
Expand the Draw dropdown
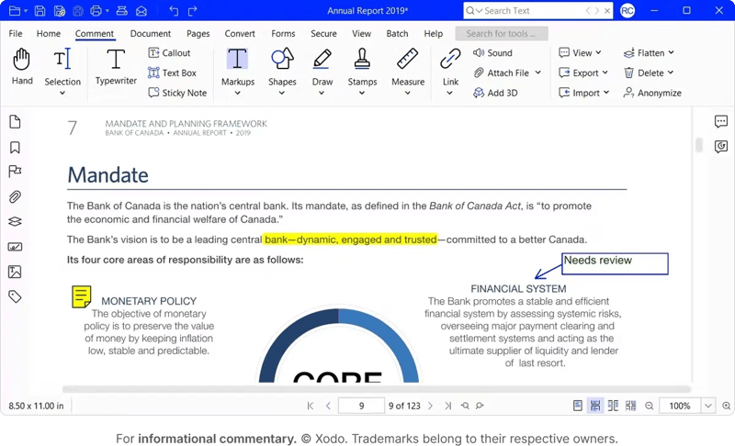[x=322, y=93]
